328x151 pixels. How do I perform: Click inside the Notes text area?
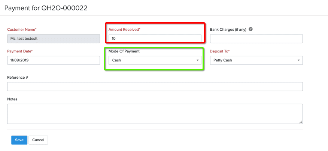(x=155, y=114)
